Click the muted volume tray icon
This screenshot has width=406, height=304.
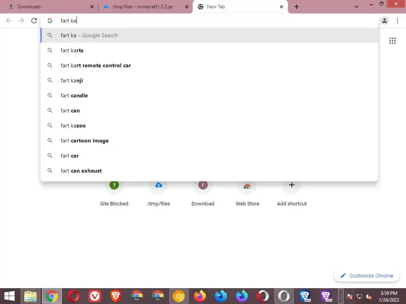click(x=369, y=296)
